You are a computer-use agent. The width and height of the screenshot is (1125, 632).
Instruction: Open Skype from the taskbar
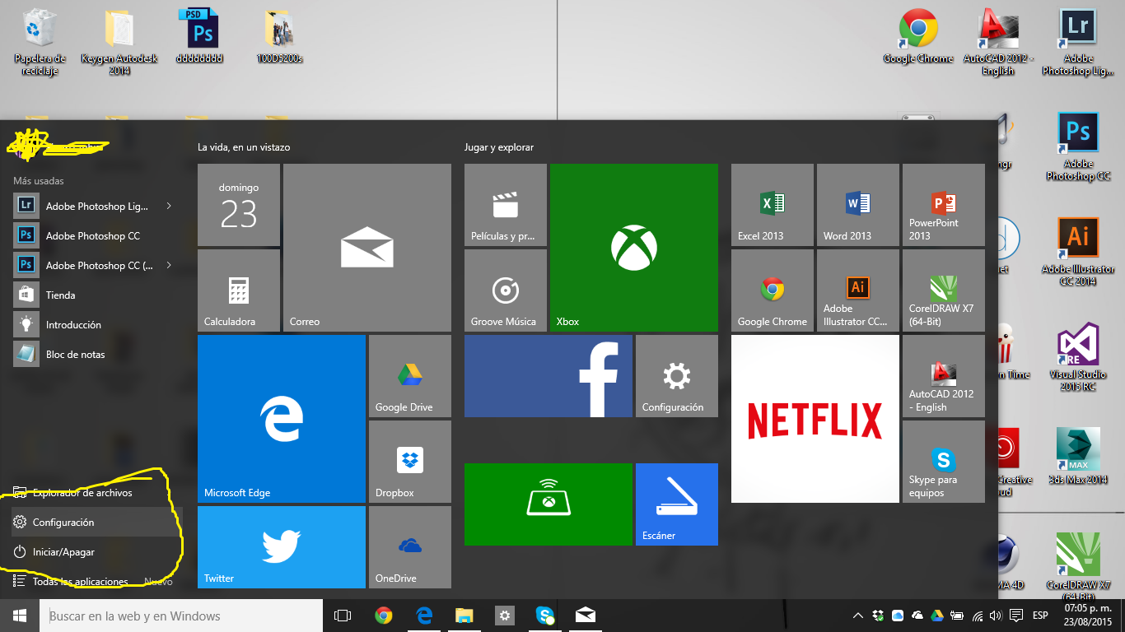(x=545, y=616)
